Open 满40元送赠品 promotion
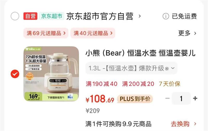This screenshot has width=208, height=131. (93, 33)
